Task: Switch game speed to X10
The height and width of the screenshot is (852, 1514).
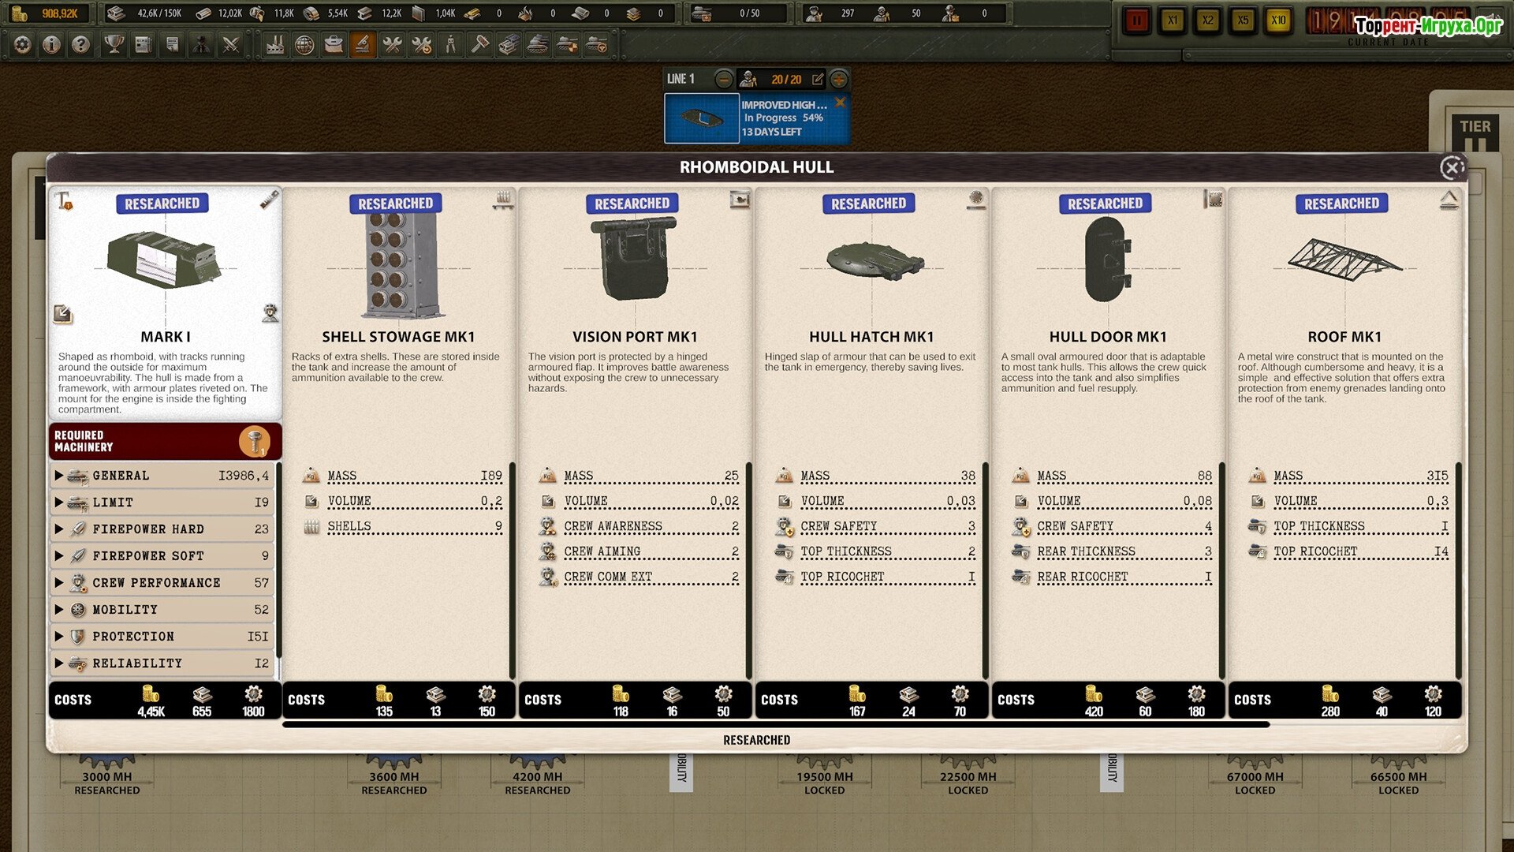Action: (x=1277, y=21)
